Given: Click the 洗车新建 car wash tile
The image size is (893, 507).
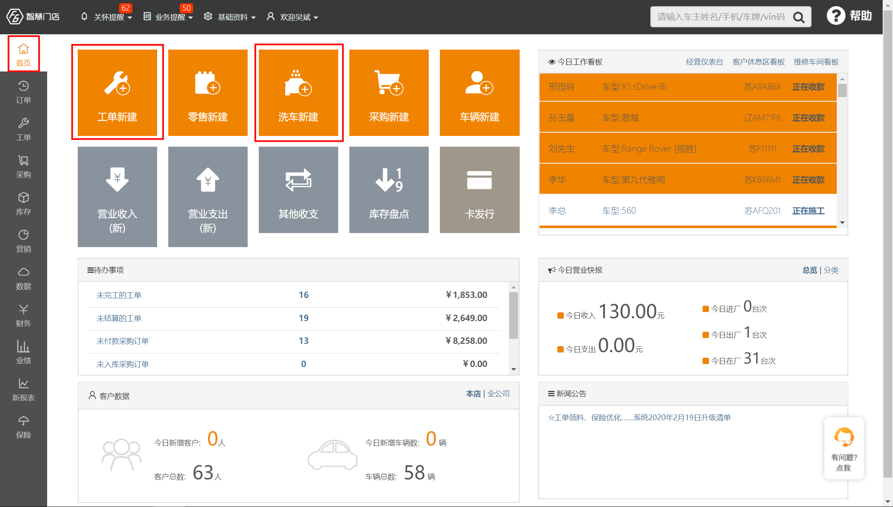Looking at the screenshot, I should 298,93.
